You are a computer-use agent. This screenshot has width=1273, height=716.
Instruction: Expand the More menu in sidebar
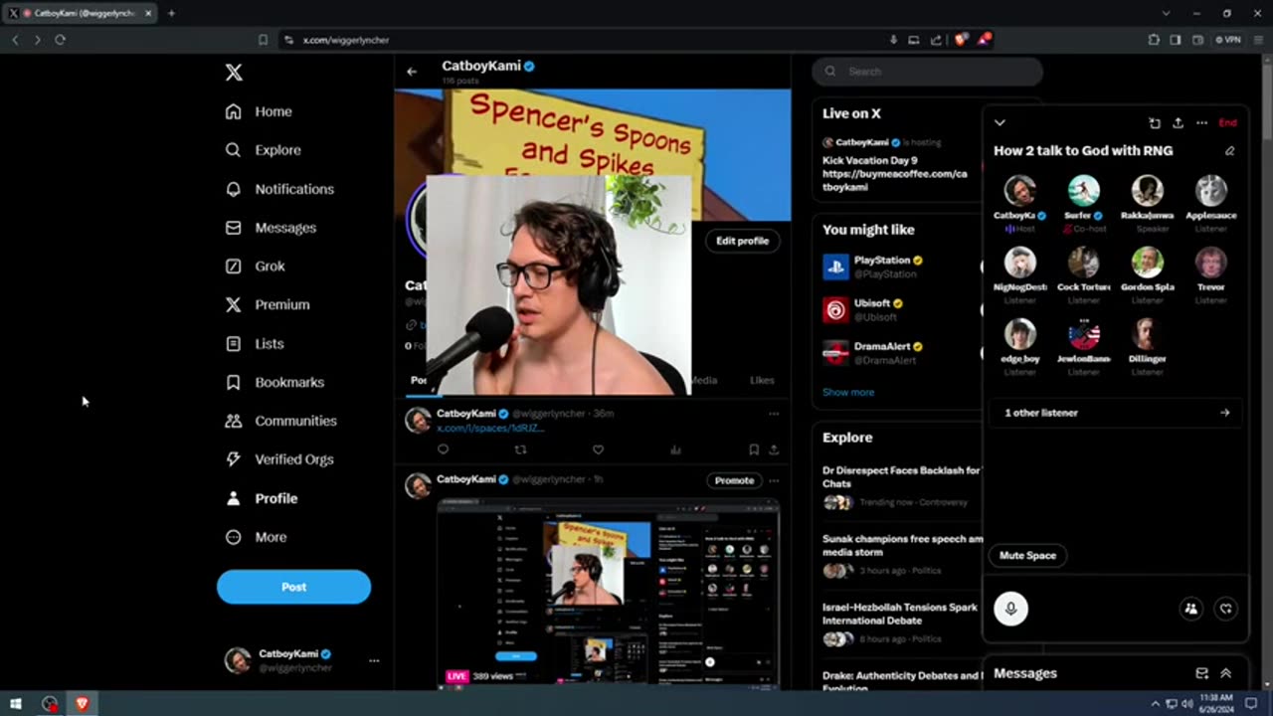click(257, 537)
